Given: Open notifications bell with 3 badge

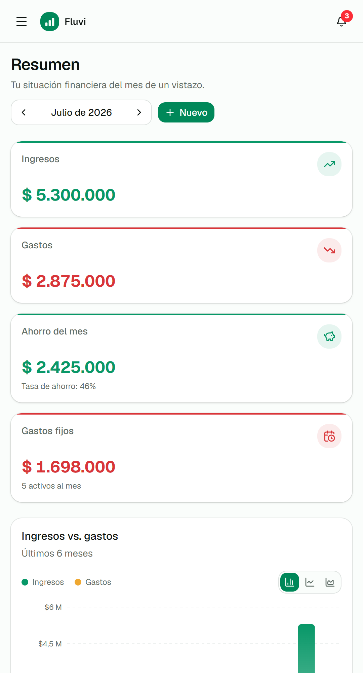Looking at the screenshot, I should [x=341, y=22].
